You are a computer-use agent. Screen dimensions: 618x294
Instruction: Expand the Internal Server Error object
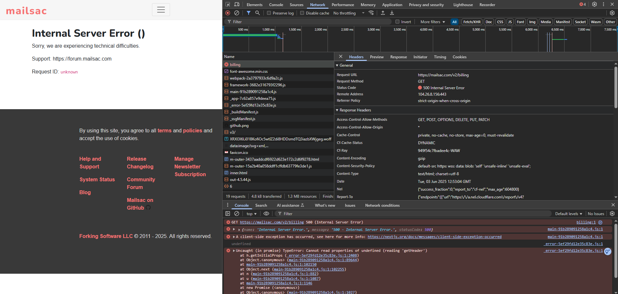point(239,230)
